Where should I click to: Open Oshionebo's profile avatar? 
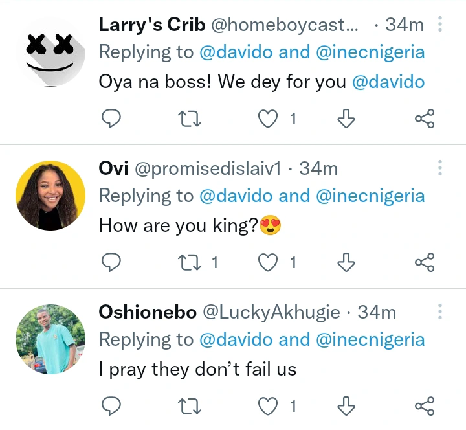pos(50,339)
